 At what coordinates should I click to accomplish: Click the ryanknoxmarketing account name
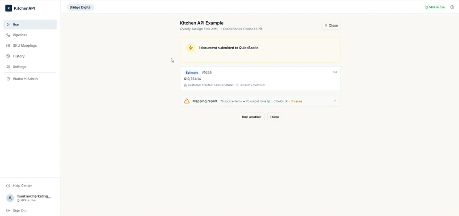click(x=34, y=196)
